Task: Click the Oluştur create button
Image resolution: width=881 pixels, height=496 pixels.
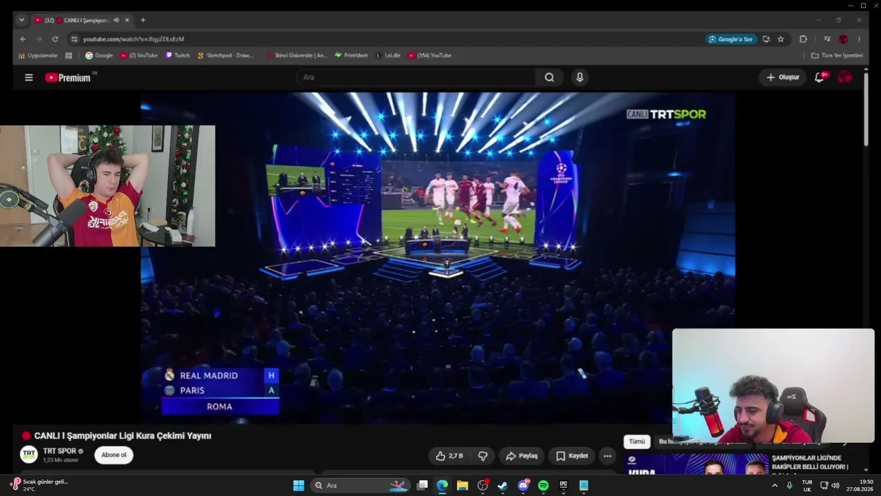Action: (x=783, y=78)
